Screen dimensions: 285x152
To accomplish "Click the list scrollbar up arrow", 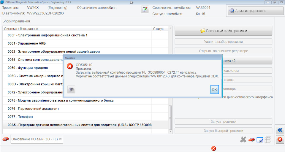I will [x=170, y=28].
